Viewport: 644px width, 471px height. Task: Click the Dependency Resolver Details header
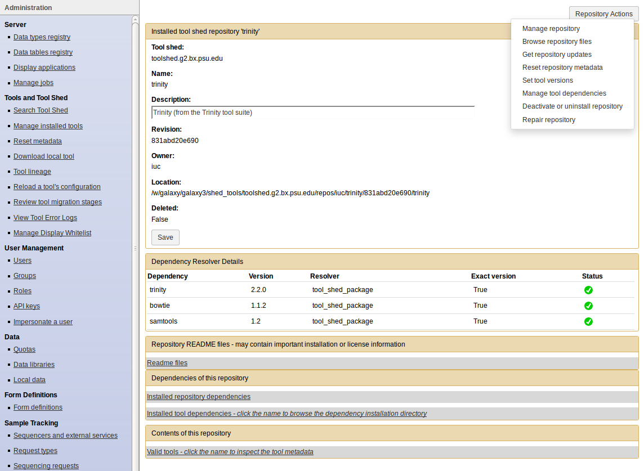392,262
